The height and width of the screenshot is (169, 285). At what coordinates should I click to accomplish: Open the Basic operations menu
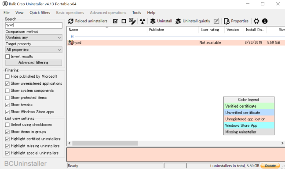70,13
